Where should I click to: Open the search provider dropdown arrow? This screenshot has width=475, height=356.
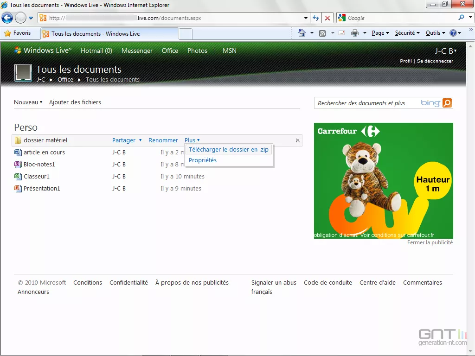tap(470, 18)
